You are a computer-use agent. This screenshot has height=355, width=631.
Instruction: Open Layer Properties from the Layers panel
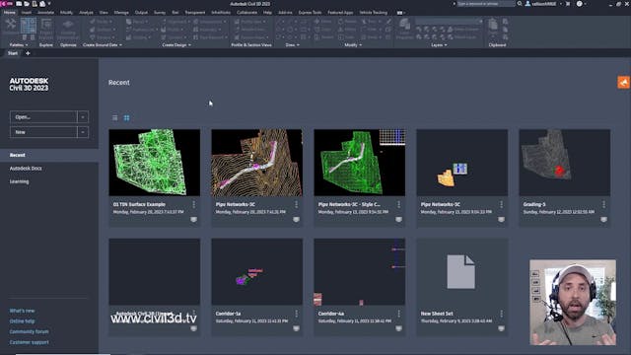404,30
